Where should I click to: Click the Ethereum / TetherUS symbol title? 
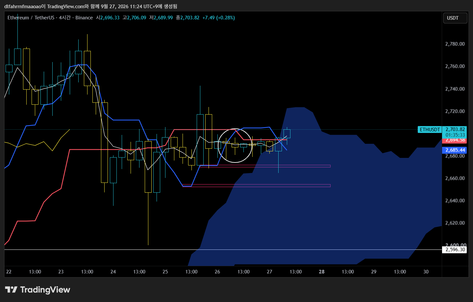coord(31,18)
